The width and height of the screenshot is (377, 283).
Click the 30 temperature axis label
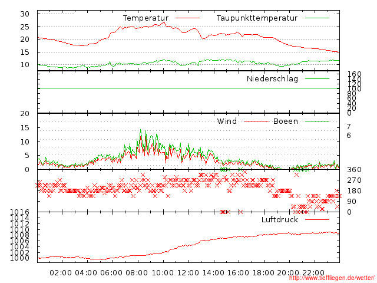(25, 14)
